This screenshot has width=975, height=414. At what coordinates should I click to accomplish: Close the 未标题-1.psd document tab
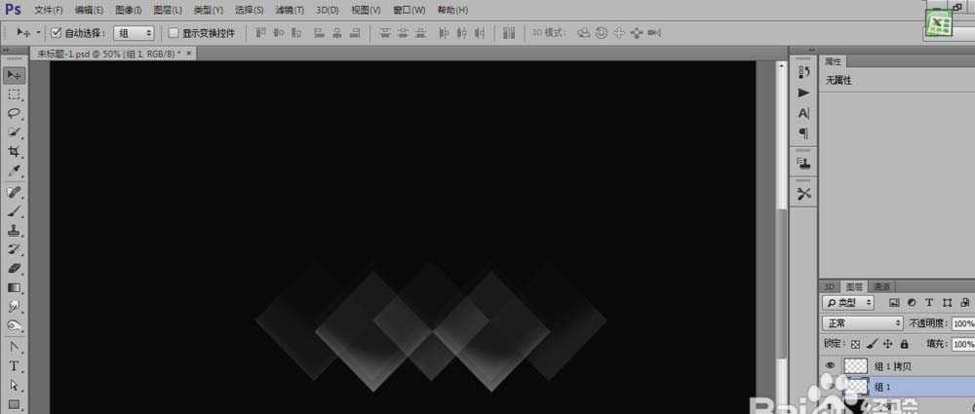coord(187,54)
